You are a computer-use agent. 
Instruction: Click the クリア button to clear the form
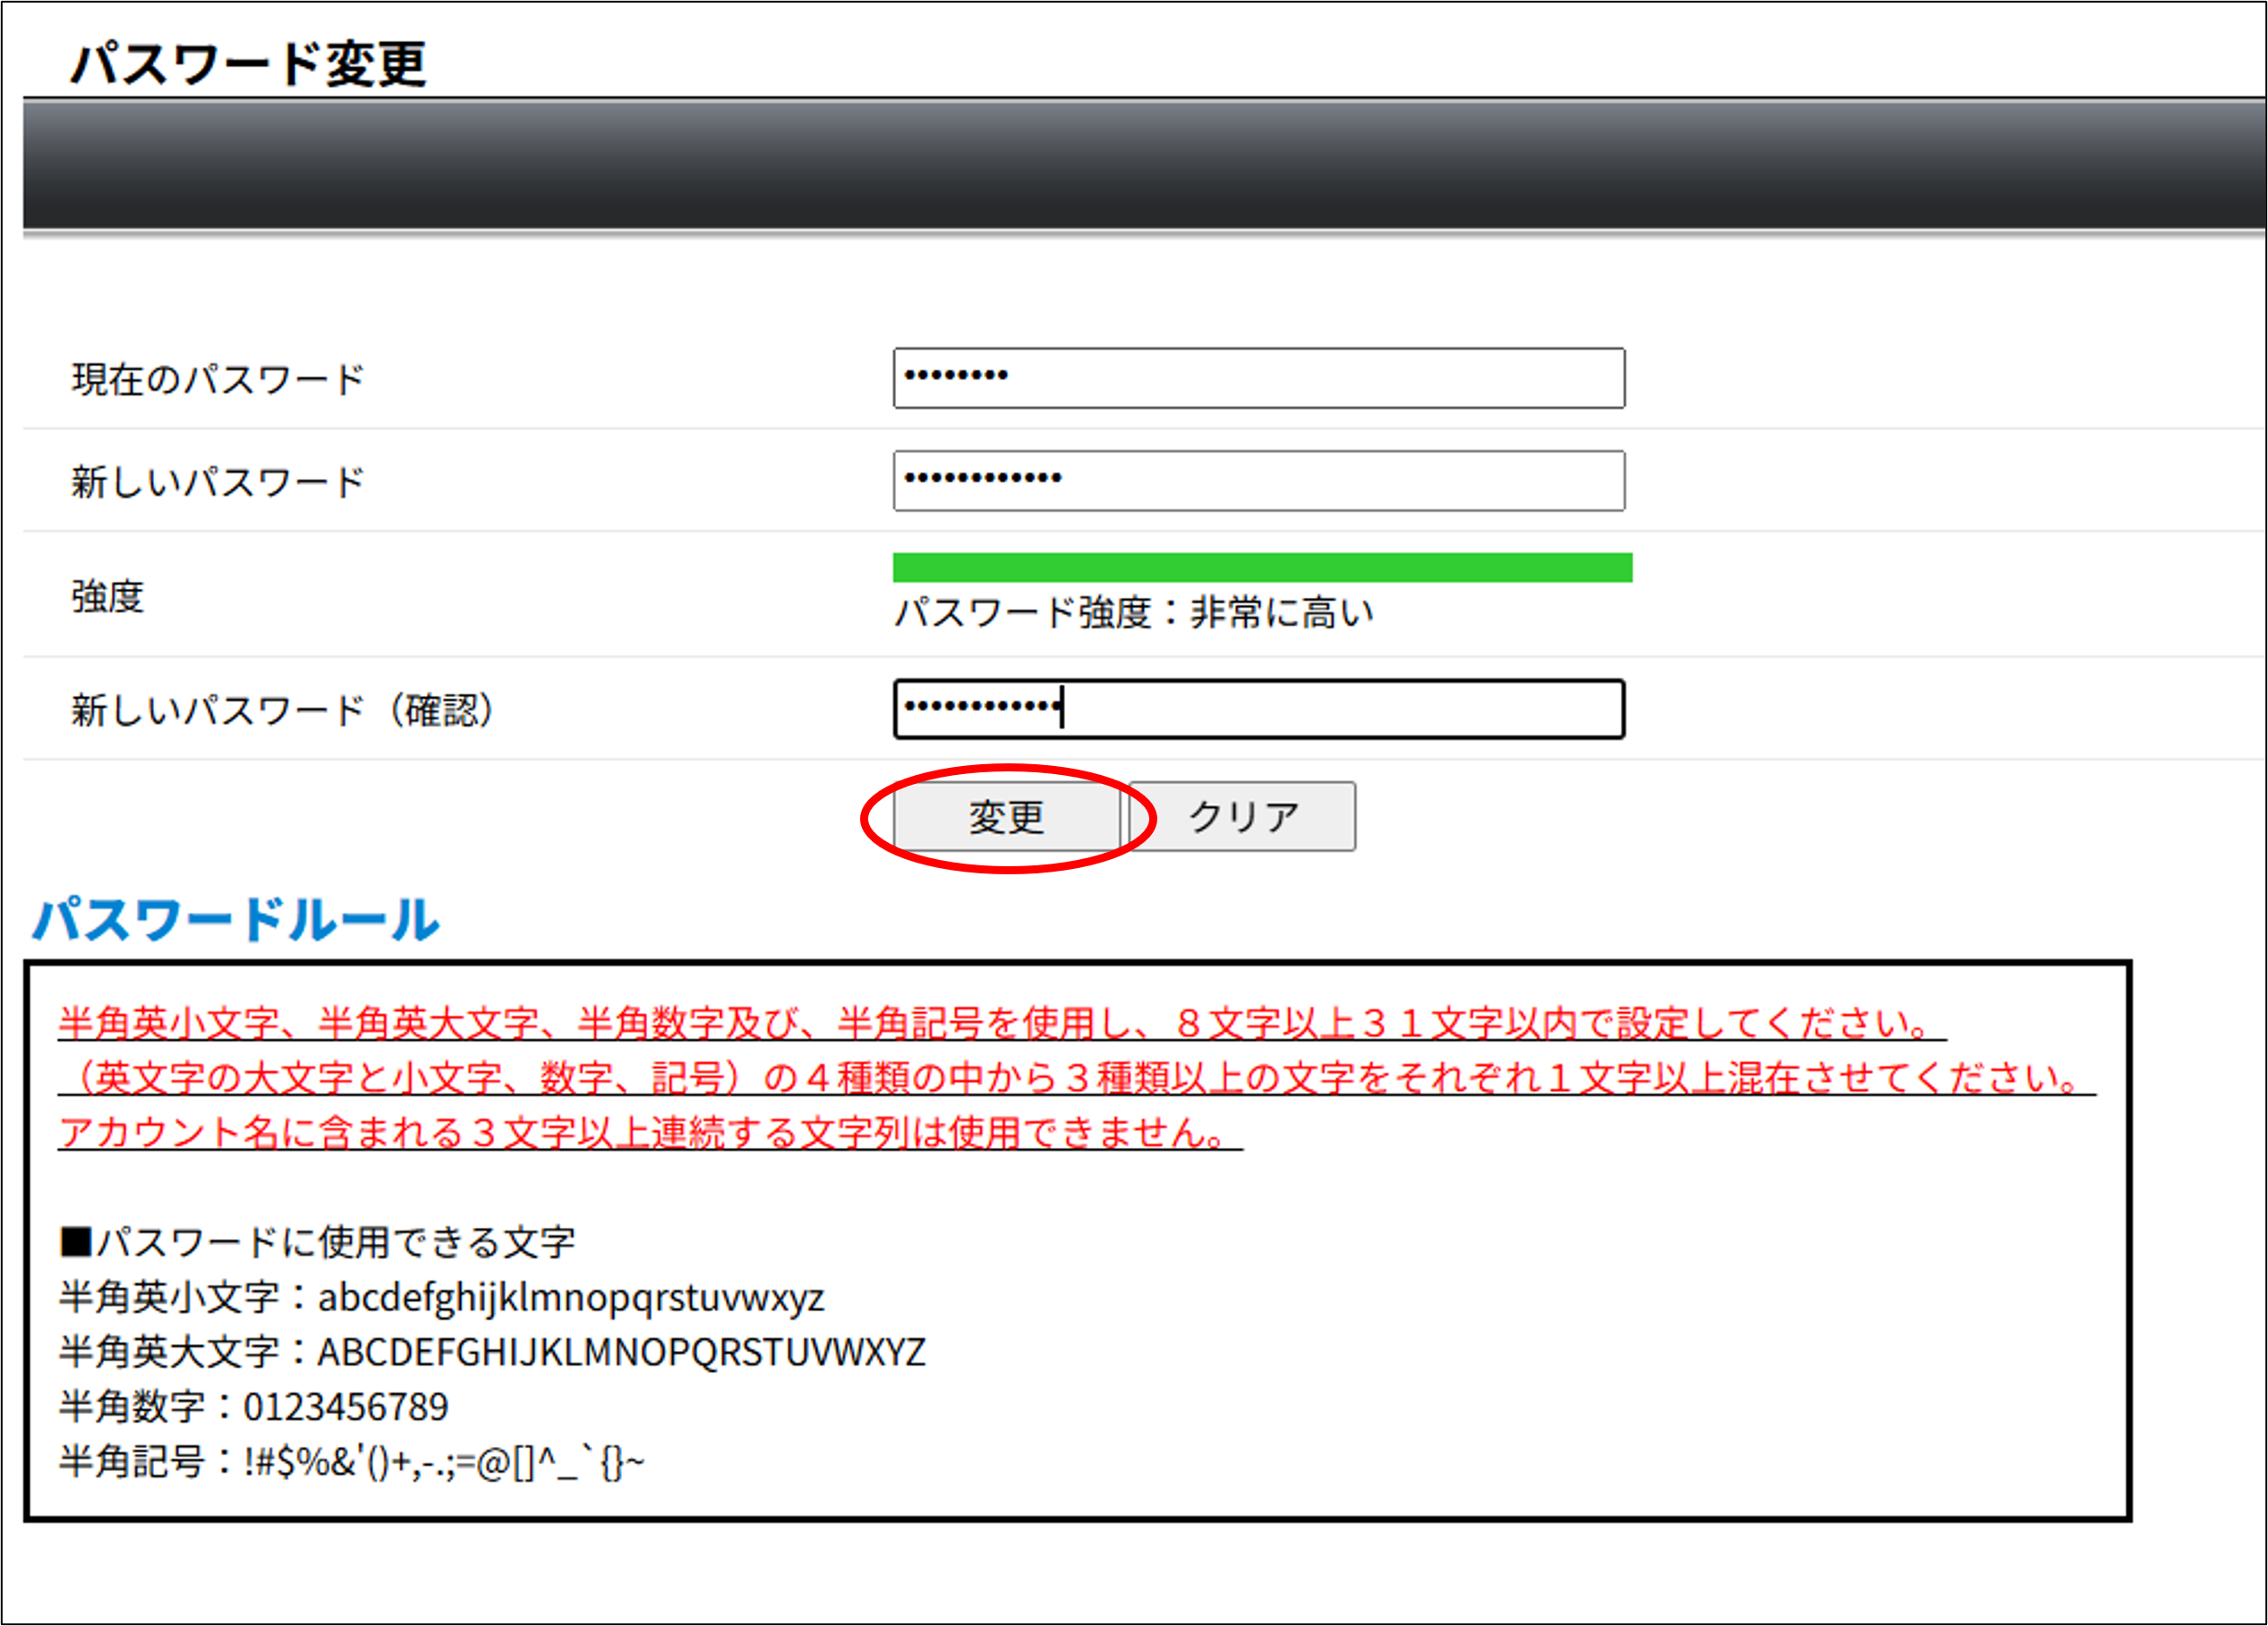point(1242,816)
